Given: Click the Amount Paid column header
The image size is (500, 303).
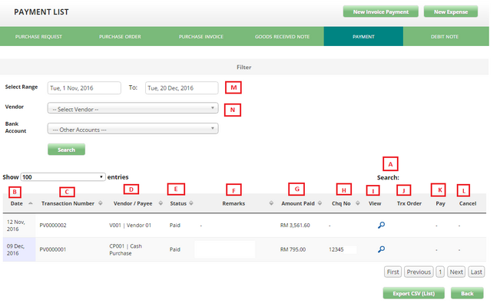Looking at the screenshot, I should click(x=298, y=203).
